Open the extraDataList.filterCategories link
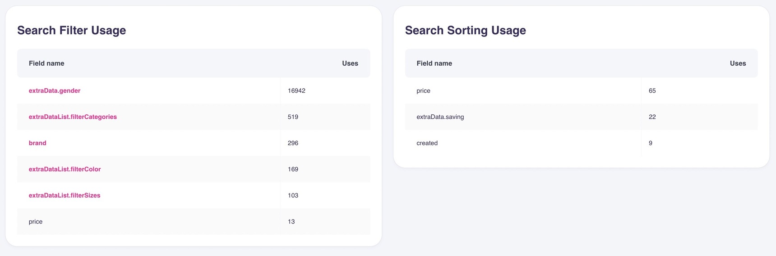This screenshot has height=256, width=776. pyautogui.click(x=73, y=117)
